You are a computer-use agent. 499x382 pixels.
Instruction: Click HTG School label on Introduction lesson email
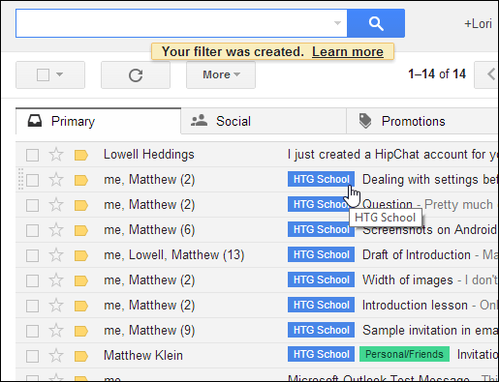click(x=321, y=305)
